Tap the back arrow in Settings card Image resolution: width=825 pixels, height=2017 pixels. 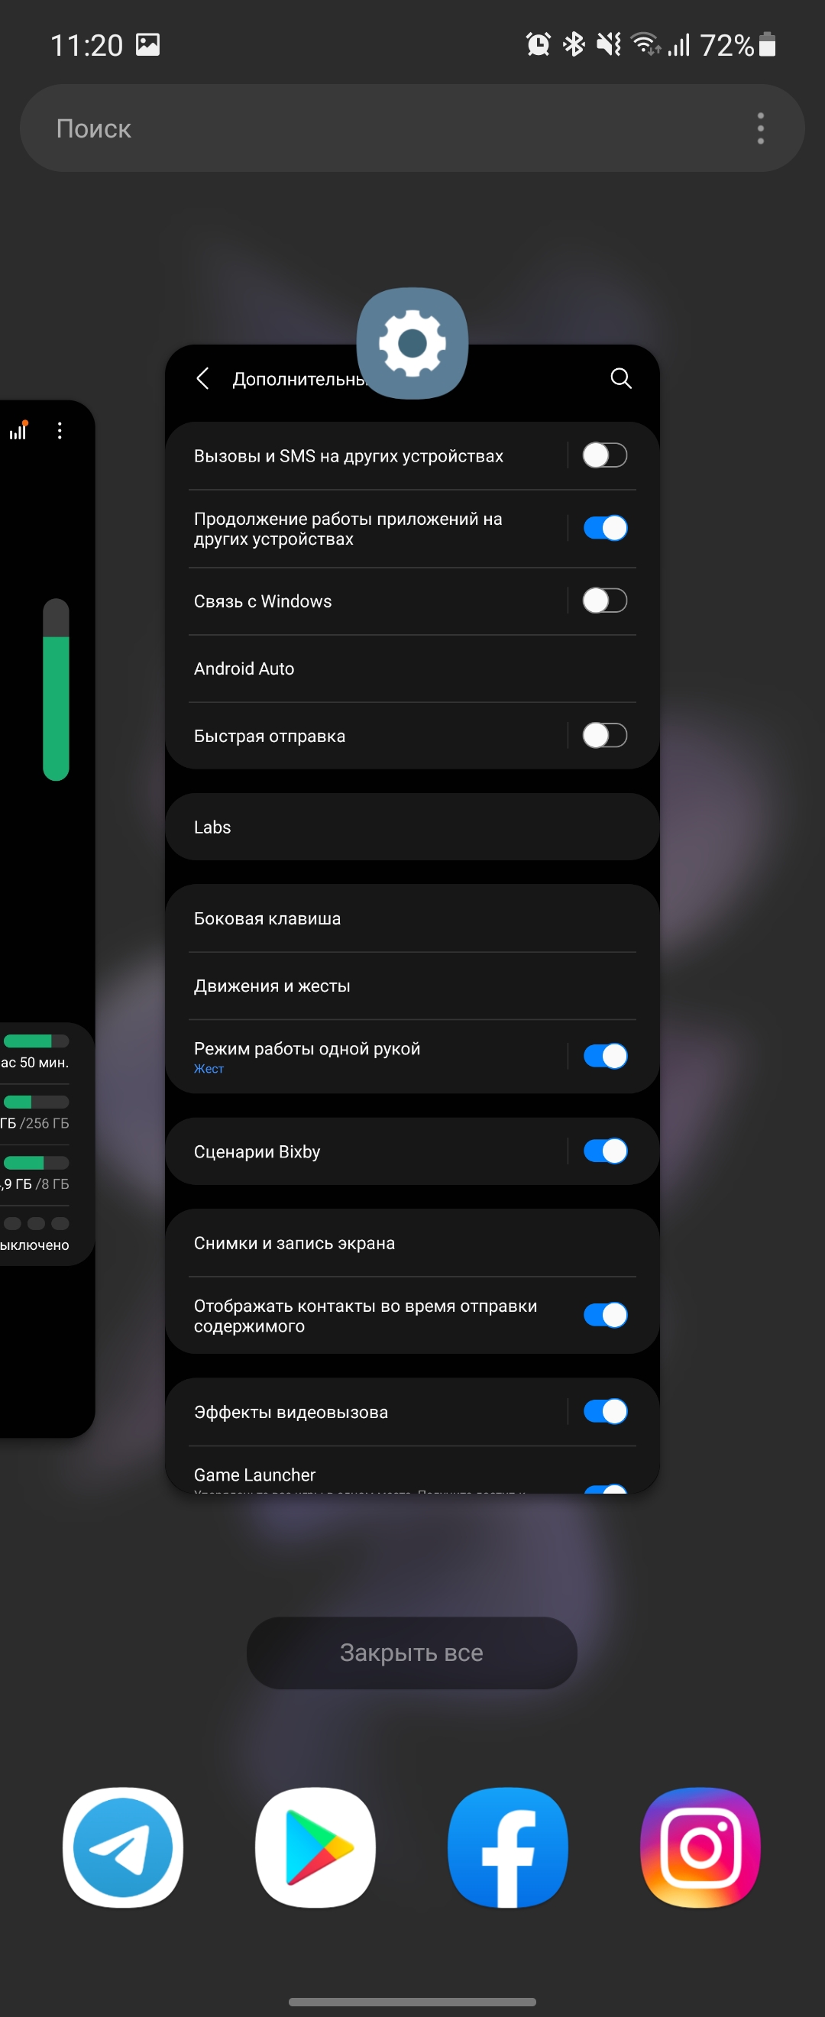[202, 378]
